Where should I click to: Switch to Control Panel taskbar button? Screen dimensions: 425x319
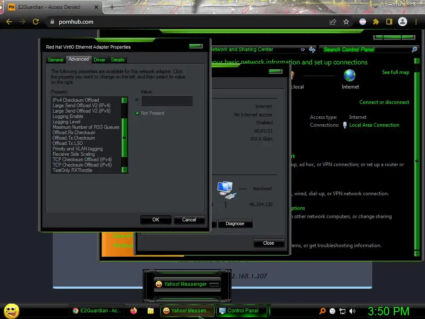pos(242,311)
